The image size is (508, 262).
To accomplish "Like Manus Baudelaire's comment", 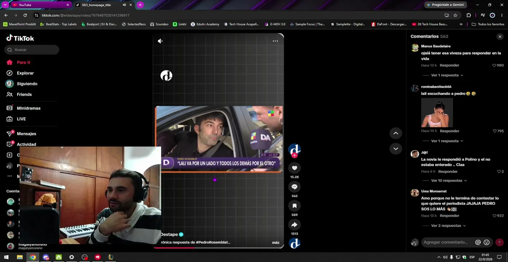I will [495, 65].
